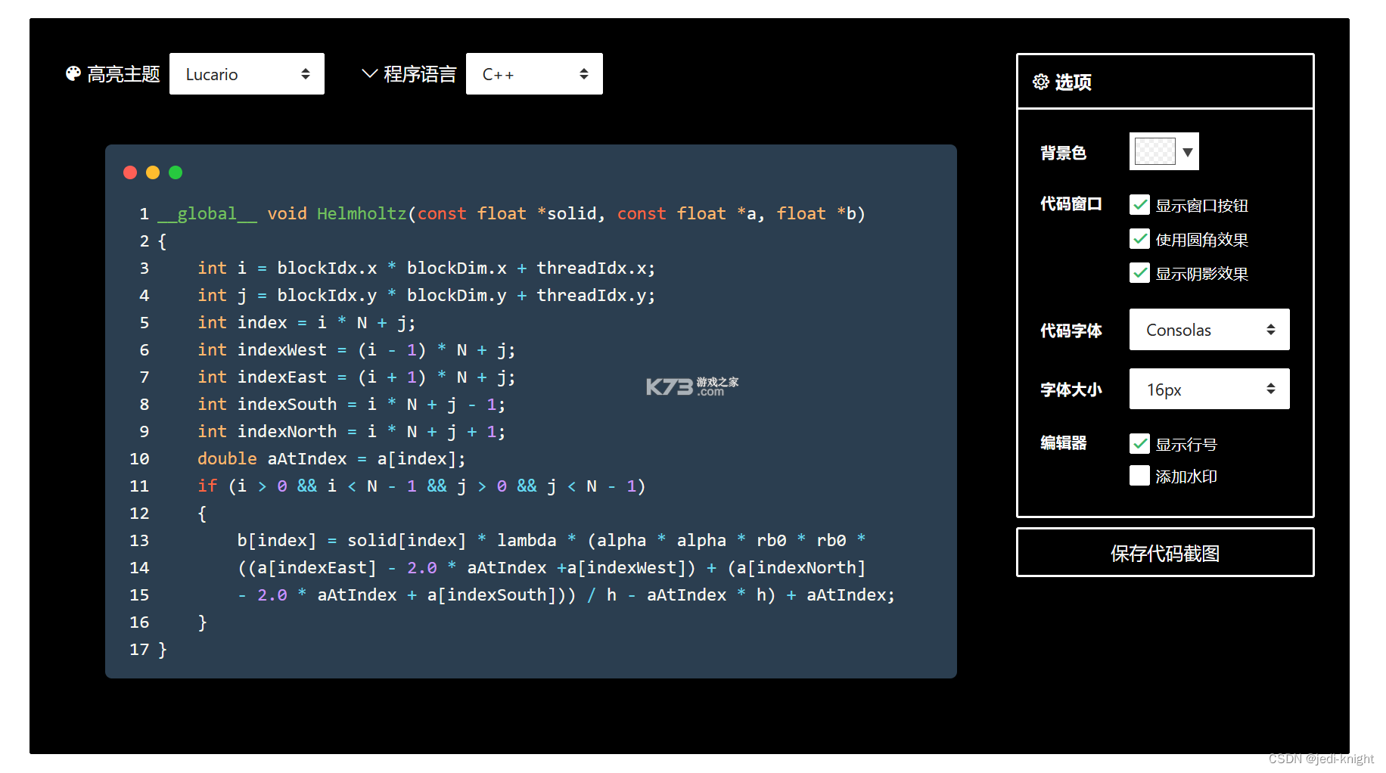Viewport: 1386px width, 773px height.
Task: Click the 程序语言 label
Action: [420, 74]
